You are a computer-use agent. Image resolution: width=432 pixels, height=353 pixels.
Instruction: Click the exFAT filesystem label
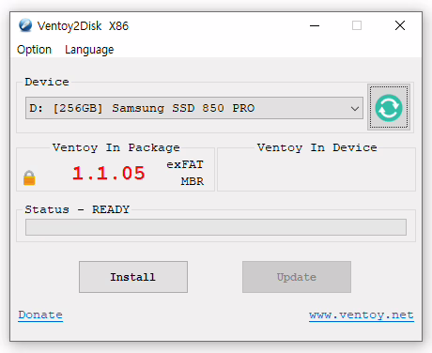[x=185, y=164]
